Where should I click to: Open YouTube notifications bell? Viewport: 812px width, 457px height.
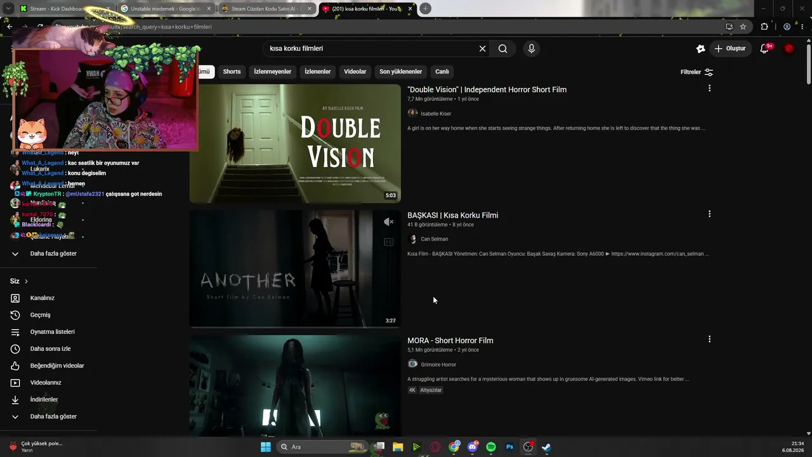tap(764, 49)
